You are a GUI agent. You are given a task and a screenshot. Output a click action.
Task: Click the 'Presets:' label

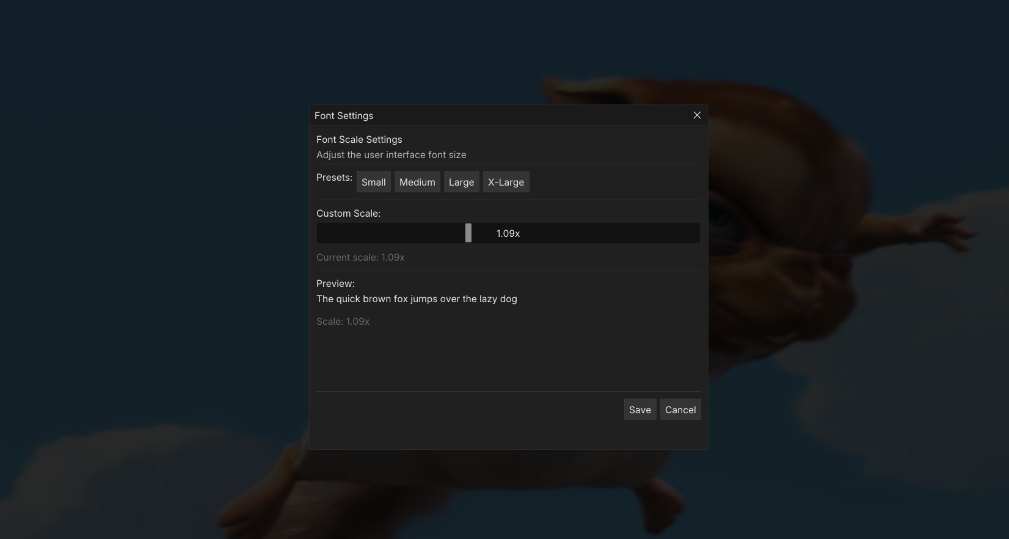334,178
